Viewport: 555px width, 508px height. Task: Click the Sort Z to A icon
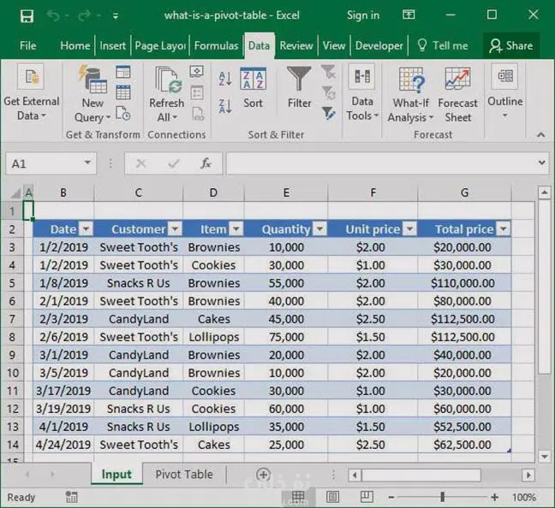(x=225, y=106)
